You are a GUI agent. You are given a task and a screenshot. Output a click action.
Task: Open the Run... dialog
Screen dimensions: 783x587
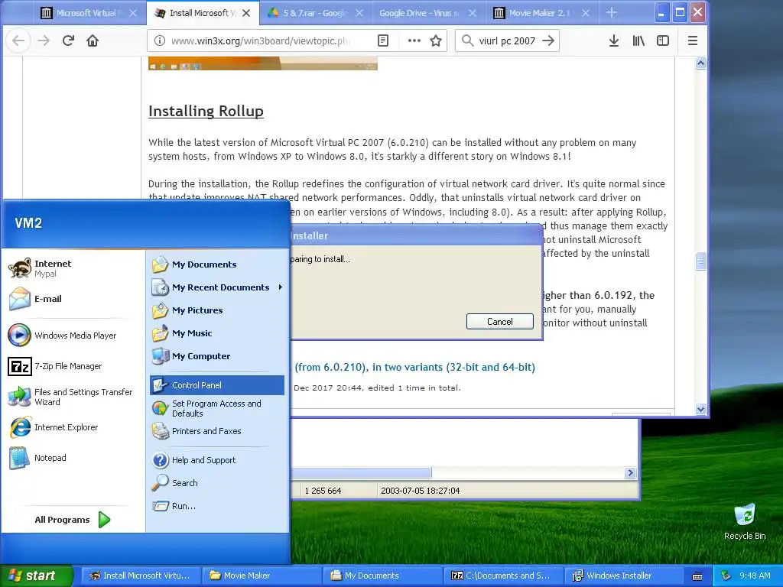(216, 506)
